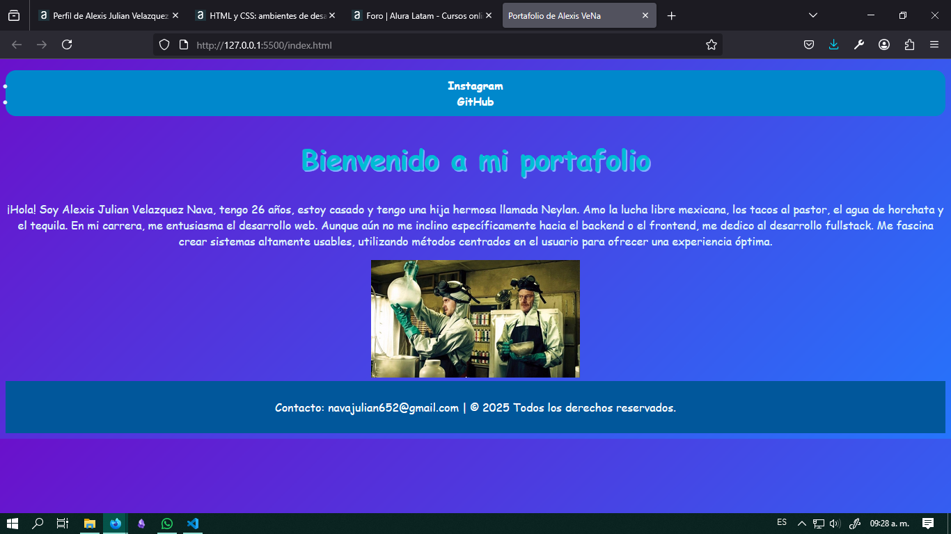Show hidden system tray icons
The image size is (951, 534).
[802, 524]
